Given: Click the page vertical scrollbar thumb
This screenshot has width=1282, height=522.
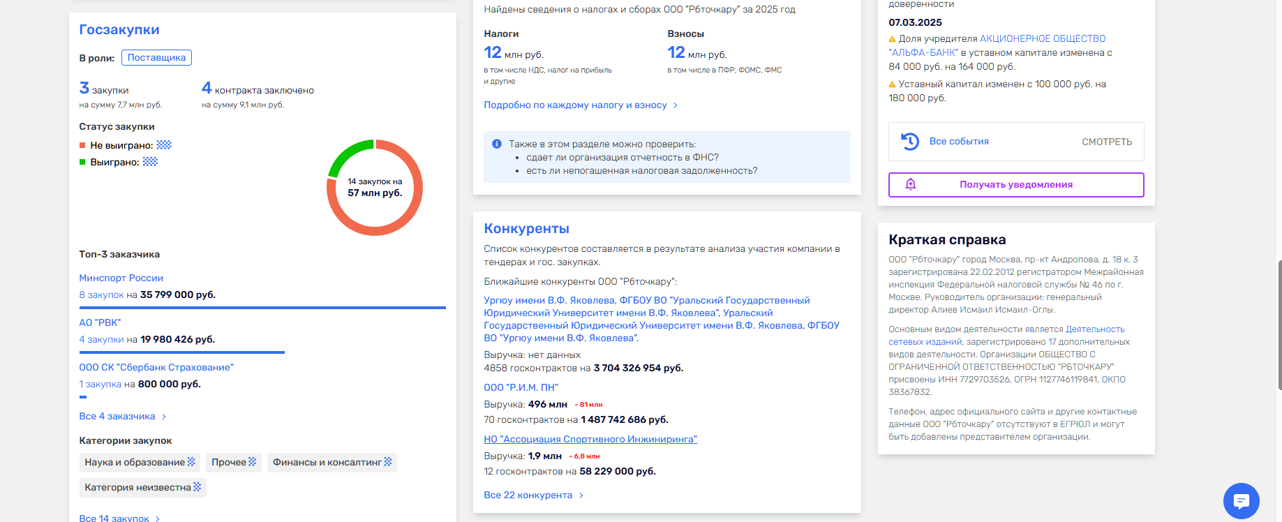Looking at the screenshot, I should 1279,325.
